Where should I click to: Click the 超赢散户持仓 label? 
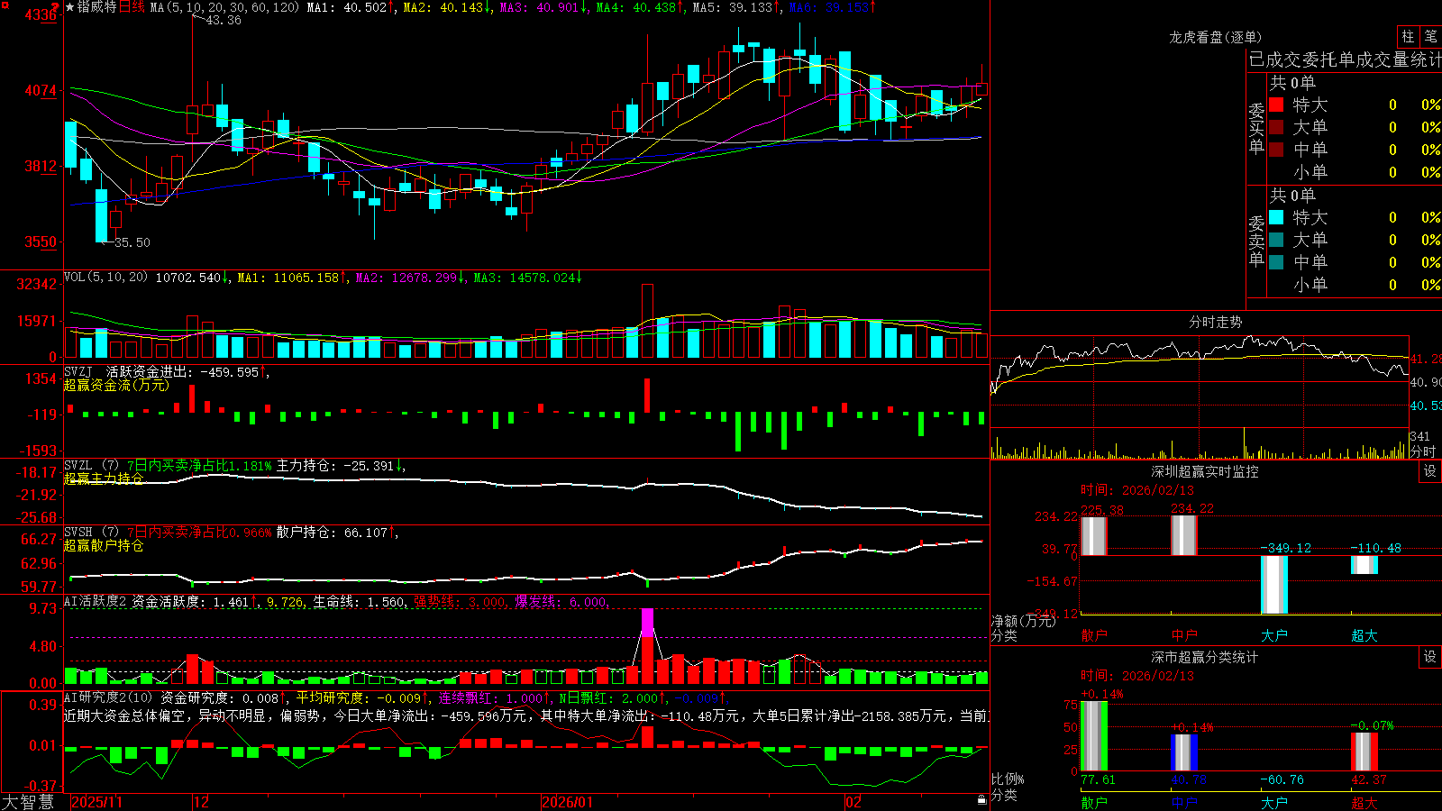coord(103,545)
